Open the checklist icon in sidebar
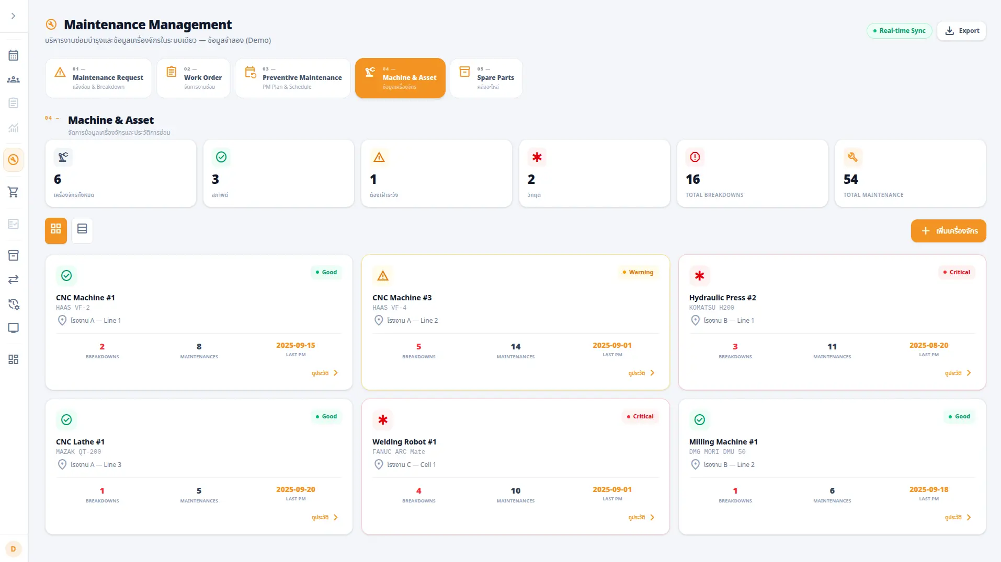The width and height of the screenshot is (1001, 562). pos(14,224)
